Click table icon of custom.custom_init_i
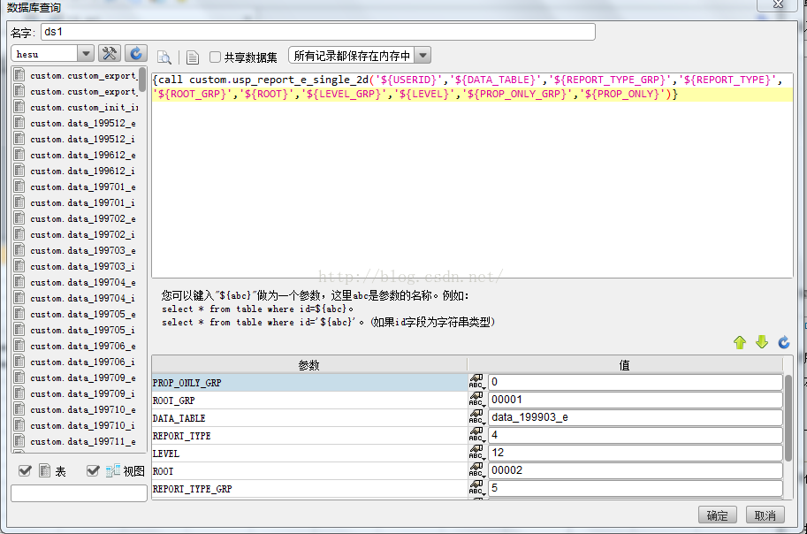Screen dimensions: 807x534 click(19, 107)
